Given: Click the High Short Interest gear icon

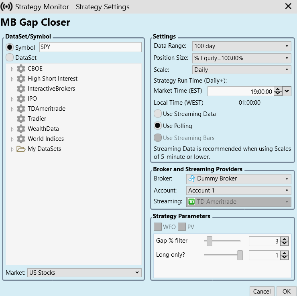Looking at the screenshot, I should click(x=21, y=79).
